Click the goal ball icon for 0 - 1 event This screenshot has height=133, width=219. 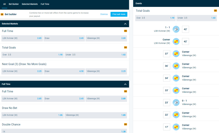tap(176, 102)
